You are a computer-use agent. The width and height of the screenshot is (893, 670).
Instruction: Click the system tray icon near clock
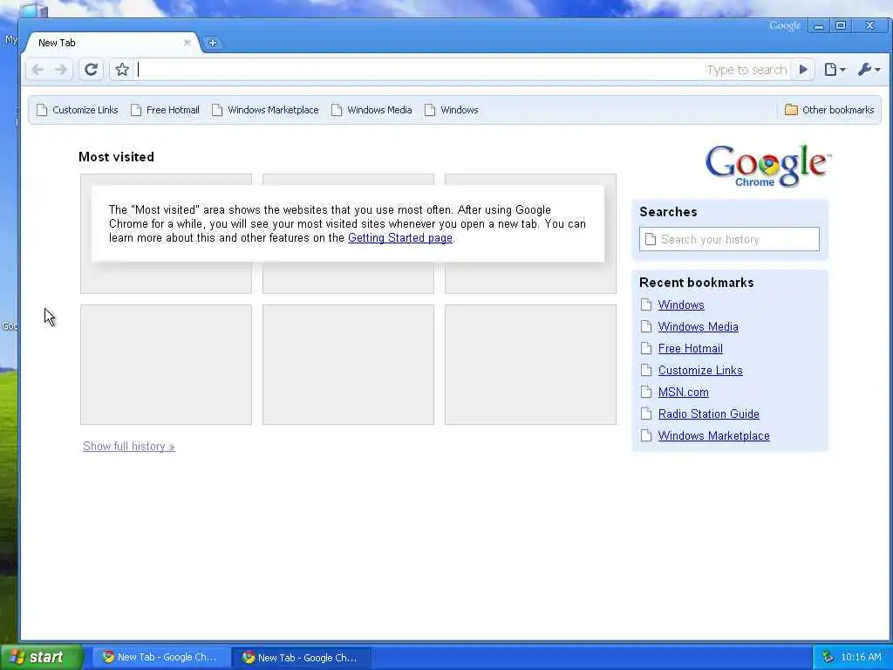pos(828,657)
